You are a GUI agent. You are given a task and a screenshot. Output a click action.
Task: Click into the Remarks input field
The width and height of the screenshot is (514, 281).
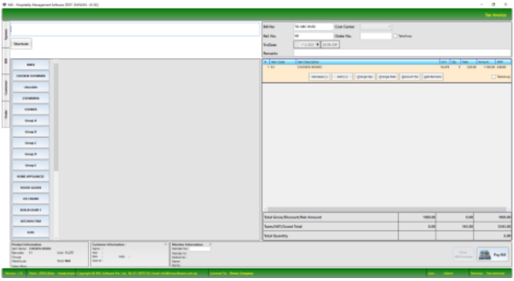(x=402, y=53)
